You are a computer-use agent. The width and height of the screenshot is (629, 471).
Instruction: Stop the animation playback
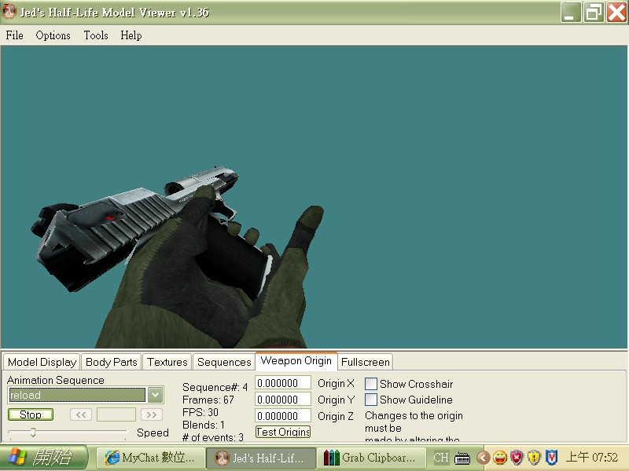coord(31,414)
